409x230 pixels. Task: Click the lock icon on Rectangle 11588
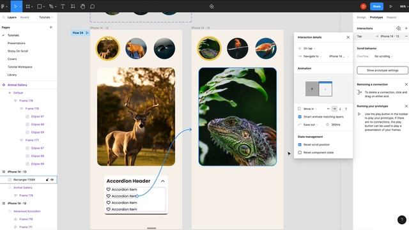[x=47, y=180]
